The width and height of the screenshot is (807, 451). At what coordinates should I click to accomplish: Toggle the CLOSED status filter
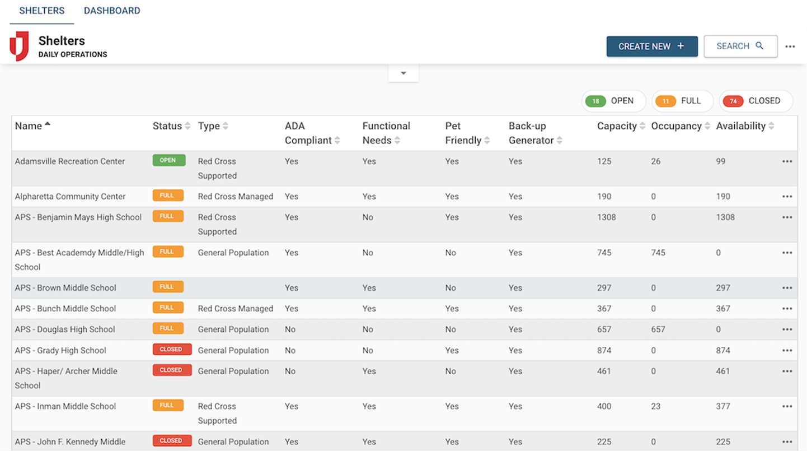pos(755,101)
